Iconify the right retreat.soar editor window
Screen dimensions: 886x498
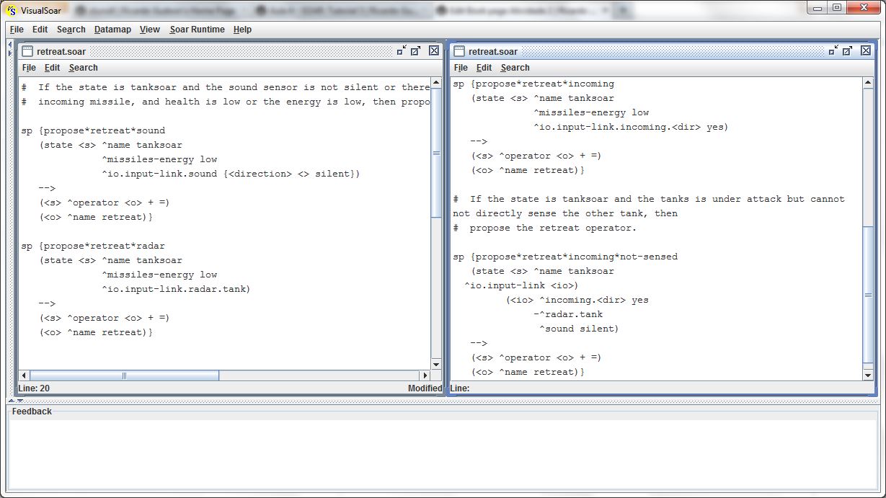click(x=833, y=51)
